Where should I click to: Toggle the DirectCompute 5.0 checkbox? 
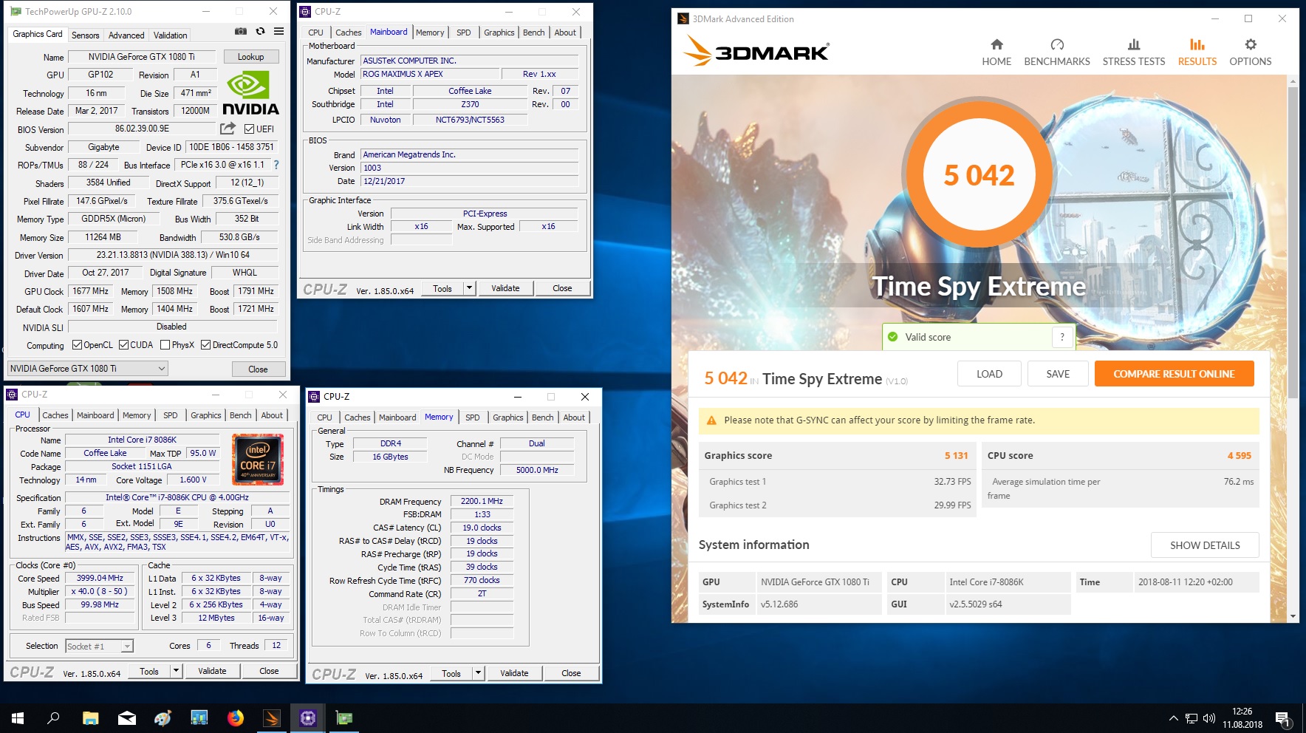point(206,345)
